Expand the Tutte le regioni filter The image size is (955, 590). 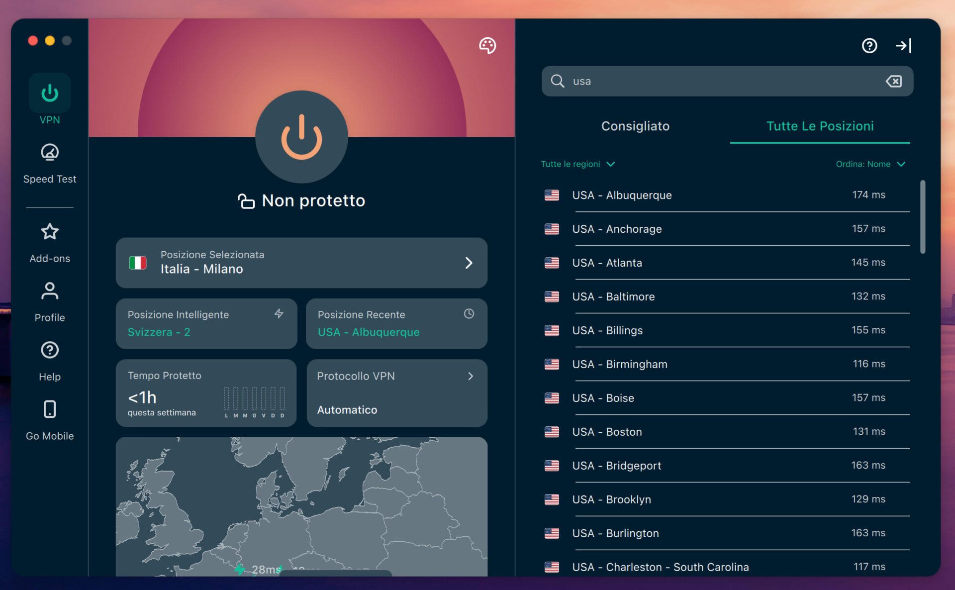point(578,164)
